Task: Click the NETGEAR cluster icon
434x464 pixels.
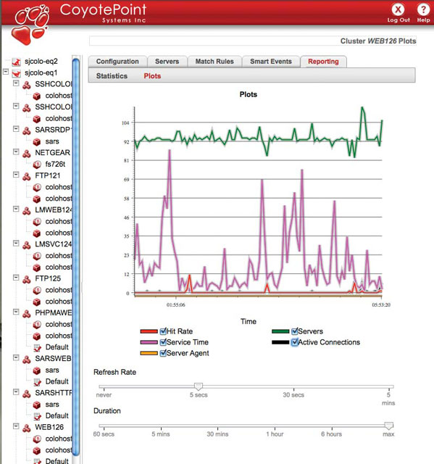Action: [27, 153]
